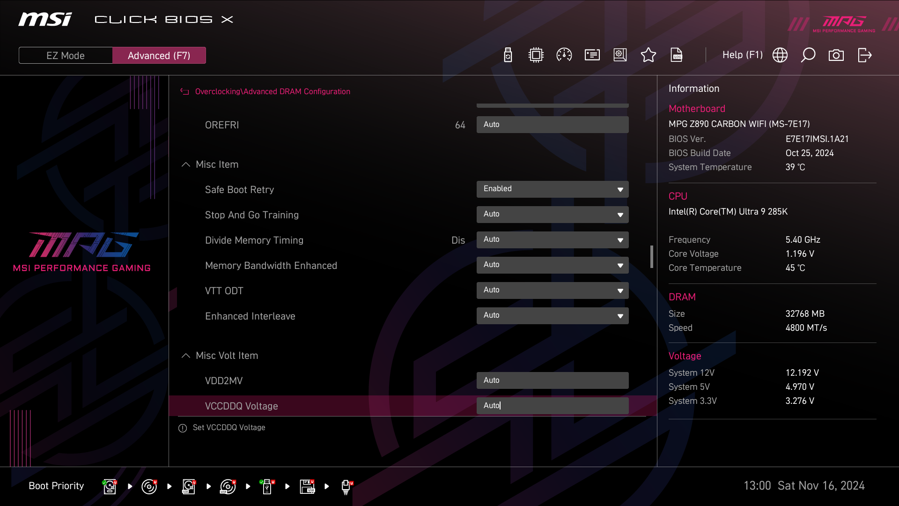Open the Memory Bandwidth Enhanced dropdown
This screenshot has height=506, width=899.
coord(553,265)
